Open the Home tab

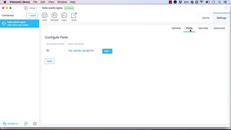(x=206, y=18)
